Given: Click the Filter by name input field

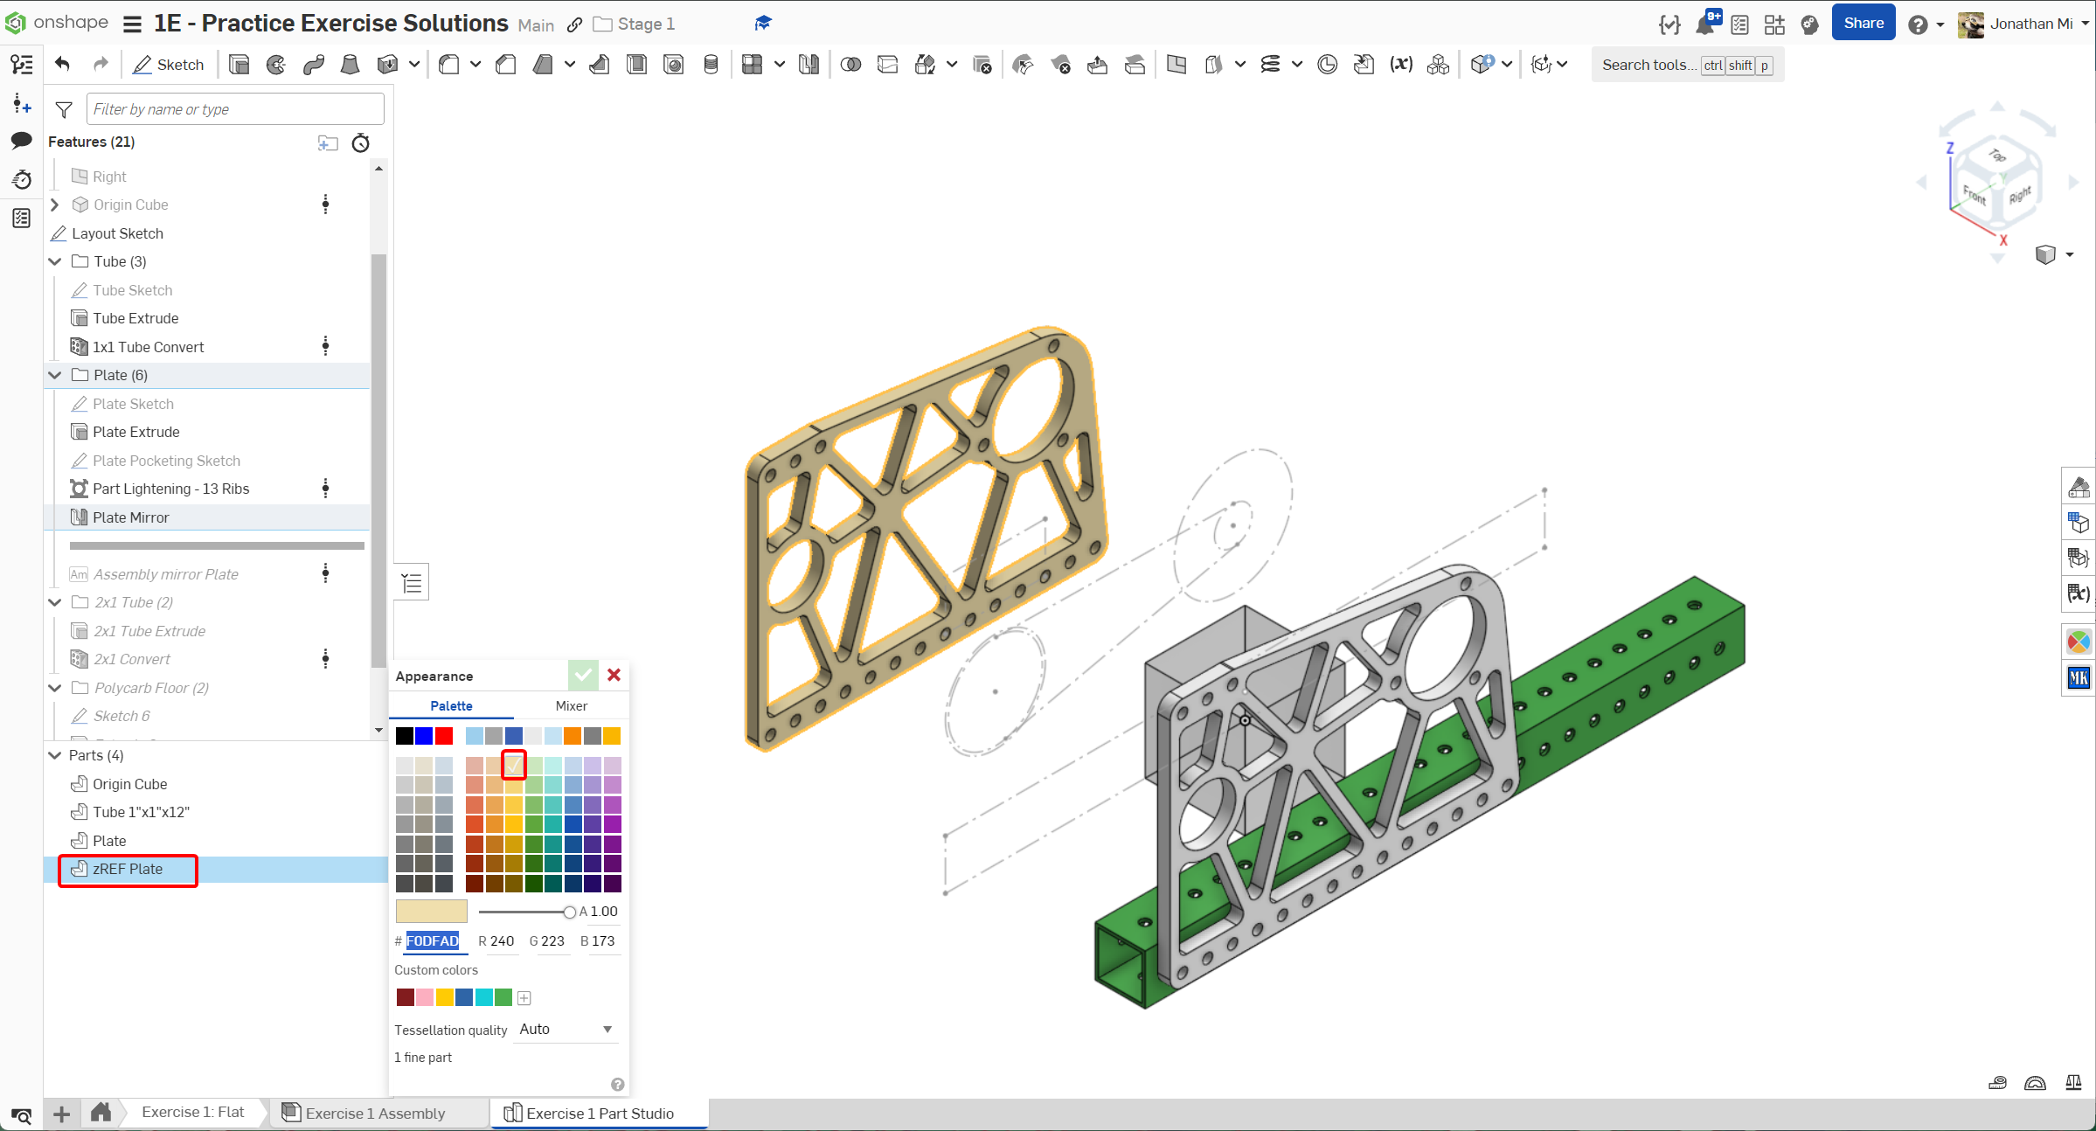Looking at the screenshot, I should click(x=234, y=109).
